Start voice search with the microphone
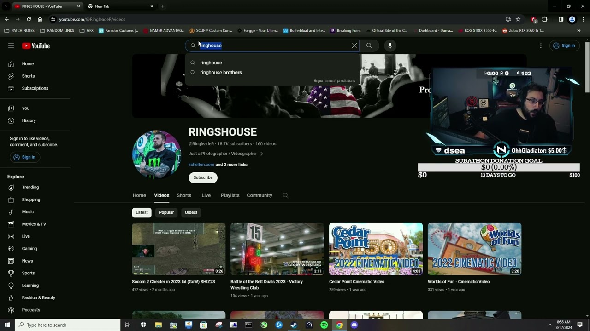 pos(390,46)
